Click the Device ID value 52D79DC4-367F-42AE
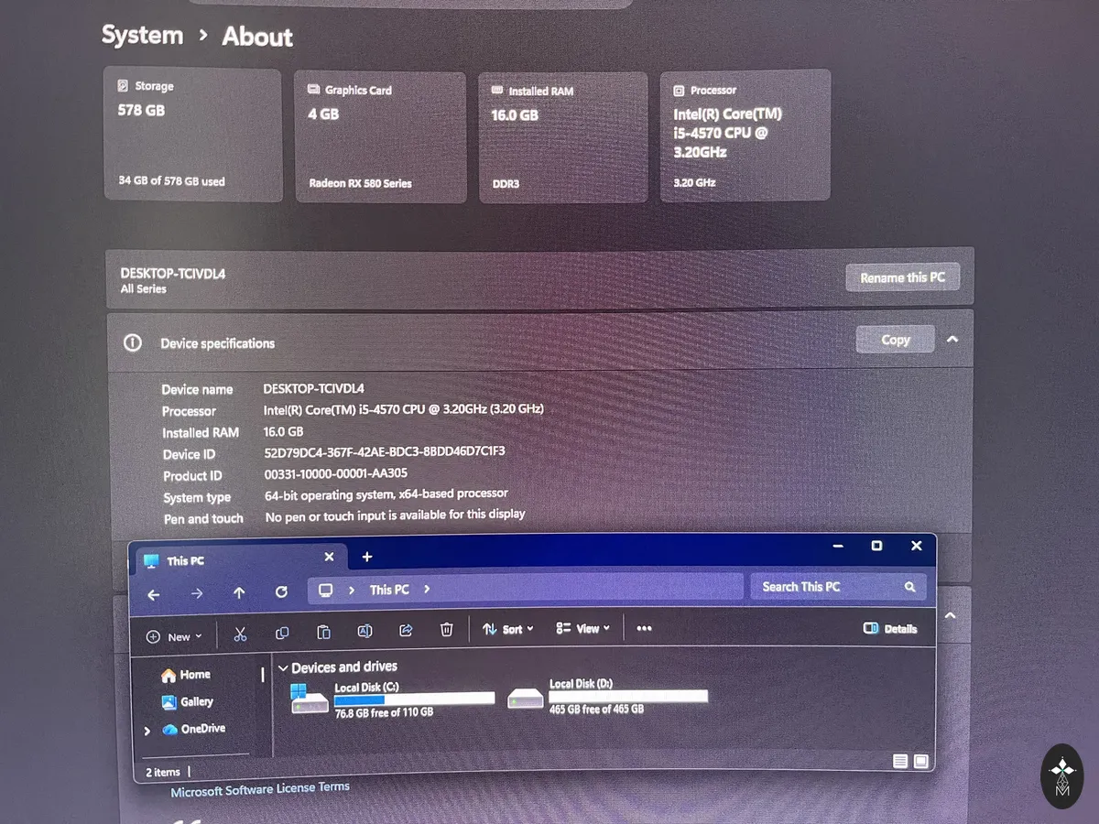Viewport: 1099px width, 824px height. (385, 451)
